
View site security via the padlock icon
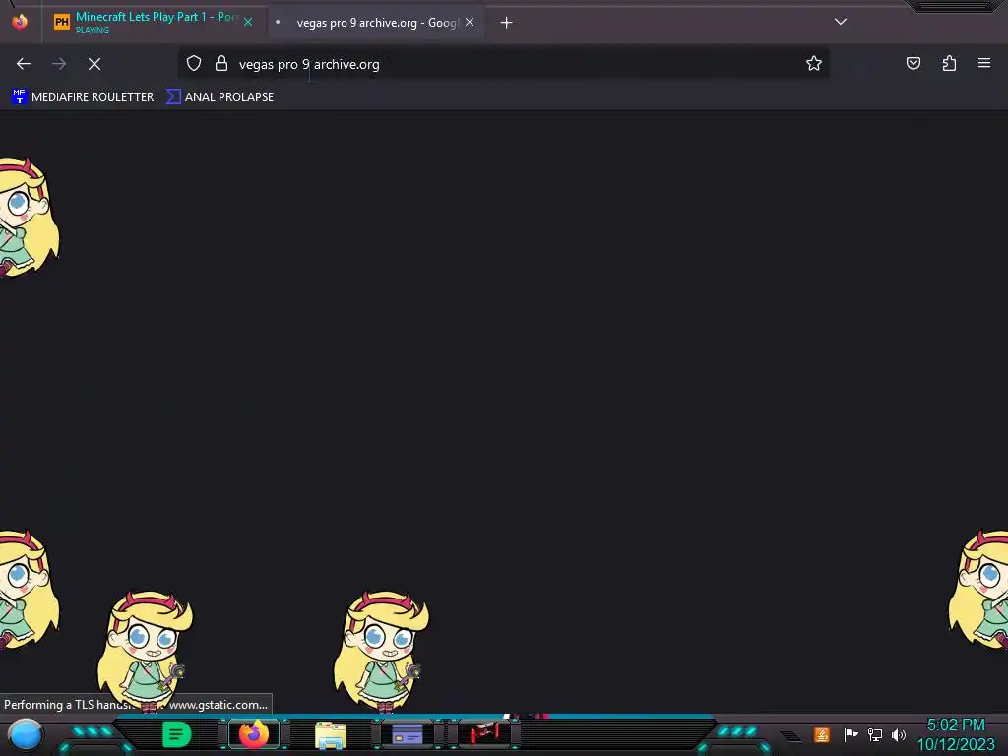pyautogui.click(x=221, y=63)
